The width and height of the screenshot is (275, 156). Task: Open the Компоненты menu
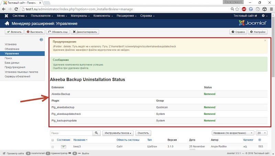pyautogui.click(x=103, y=16)
